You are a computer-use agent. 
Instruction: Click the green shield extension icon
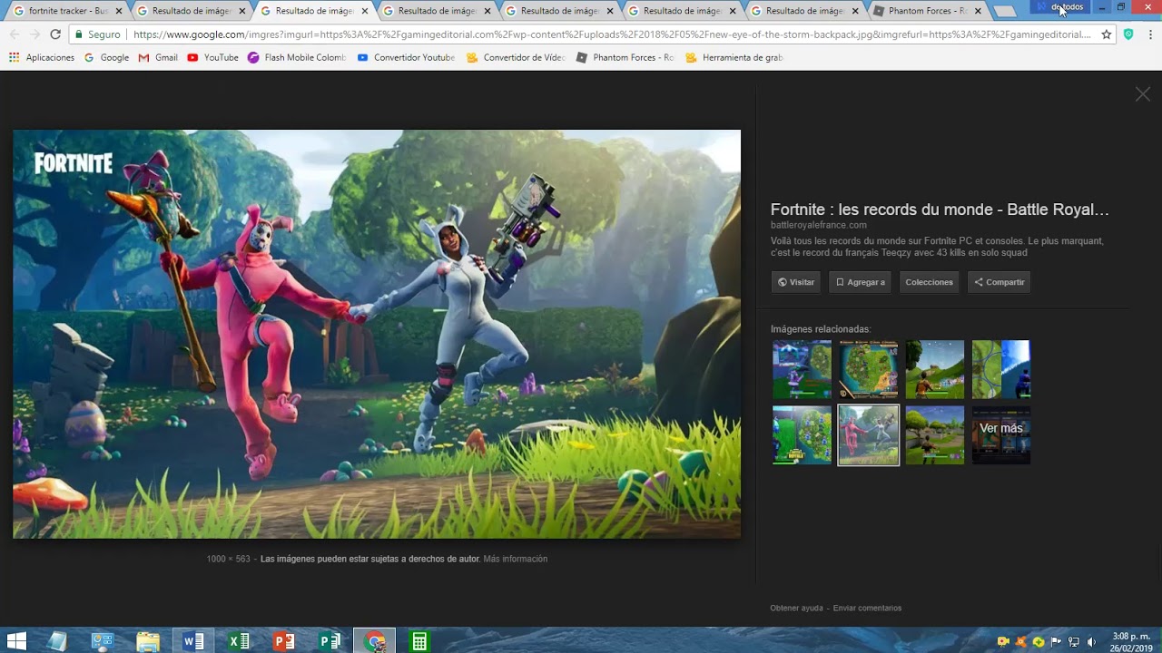1128,34
